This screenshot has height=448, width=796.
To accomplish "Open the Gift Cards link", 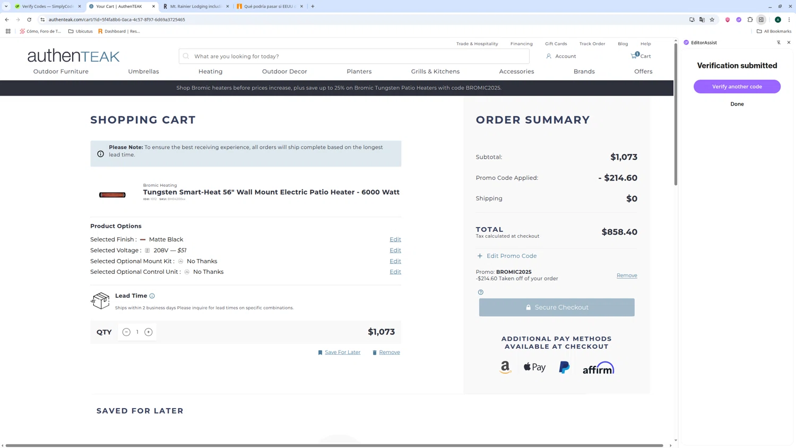I will 556,44.
